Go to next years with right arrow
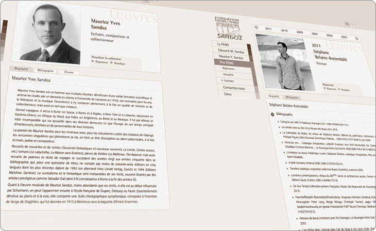The width and height of the screenshot is (376, 231). pos(356,38)
